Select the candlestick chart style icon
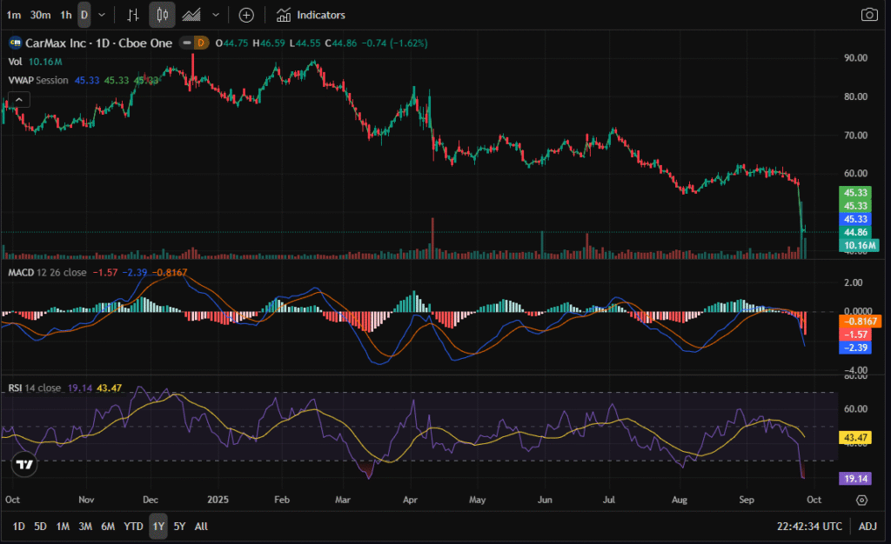891x544 pixels. coord(162,15)
